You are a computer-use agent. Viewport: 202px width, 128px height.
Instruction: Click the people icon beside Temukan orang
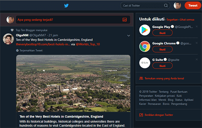(x=141, y=78)
